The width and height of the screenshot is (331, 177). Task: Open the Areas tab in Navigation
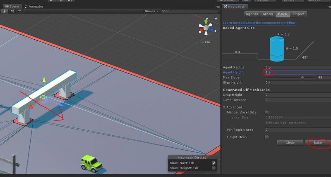tap(267, 14)
